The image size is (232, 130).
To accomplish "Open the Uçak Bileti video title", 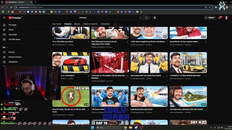I will click(x=63, y=42).
